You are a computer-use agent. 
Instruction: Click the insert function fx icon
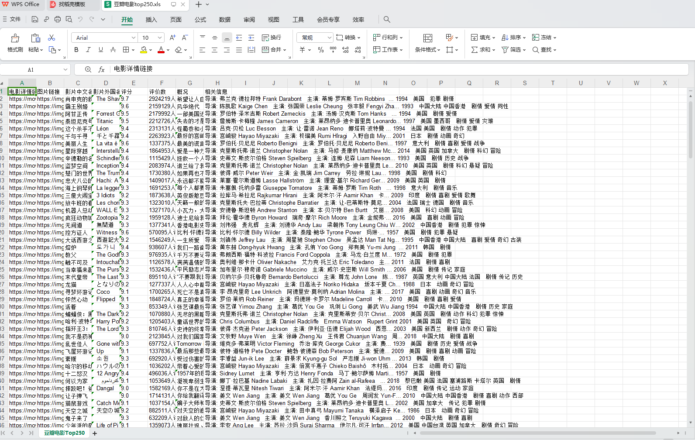click(101, 69)
